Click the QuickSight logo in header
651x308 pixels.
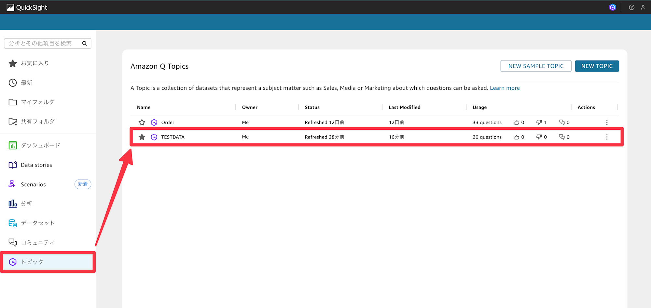(27, 7)
